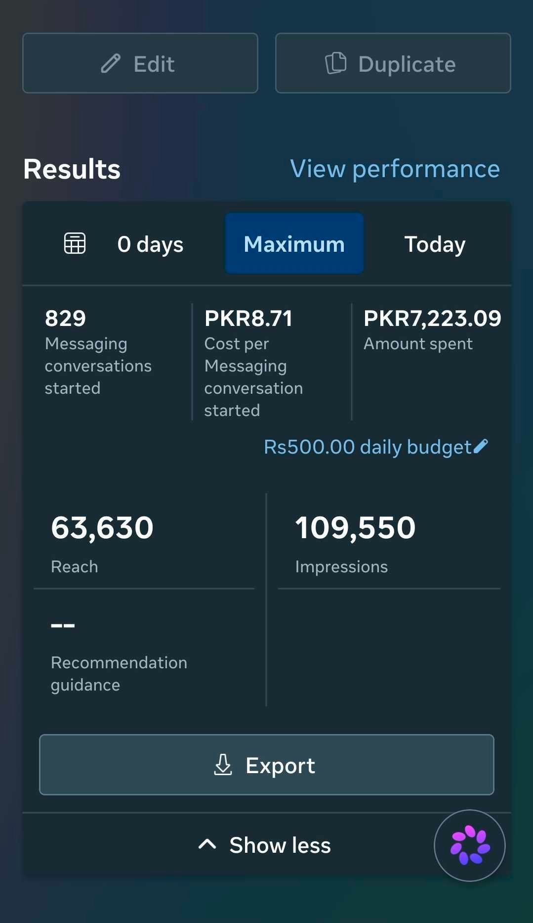Select the Maximum date range tab
Image resolution: width=533 pixels, height=923 pixels.
tap(294, 244)
